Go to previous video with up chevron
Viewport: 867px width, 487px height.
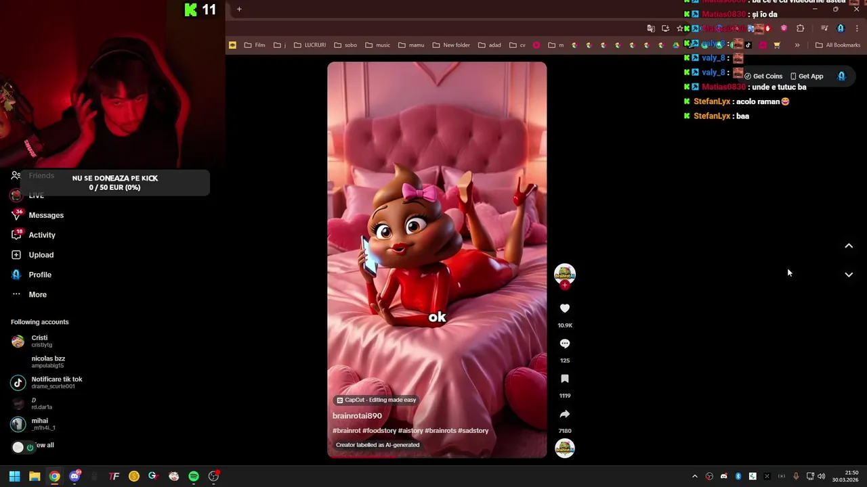tap(848, 246)
